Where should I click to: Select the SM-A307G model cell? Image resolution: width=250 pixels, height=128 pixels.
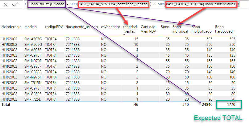[33, 39]
